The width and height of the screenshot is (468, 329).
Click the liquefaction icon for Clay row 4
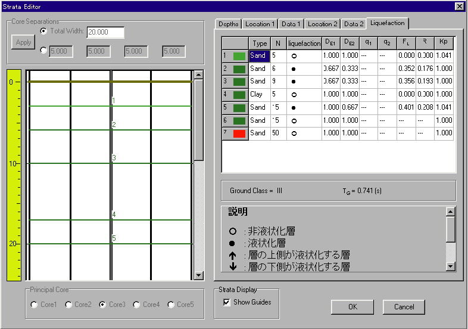click(x=294, y=95)
